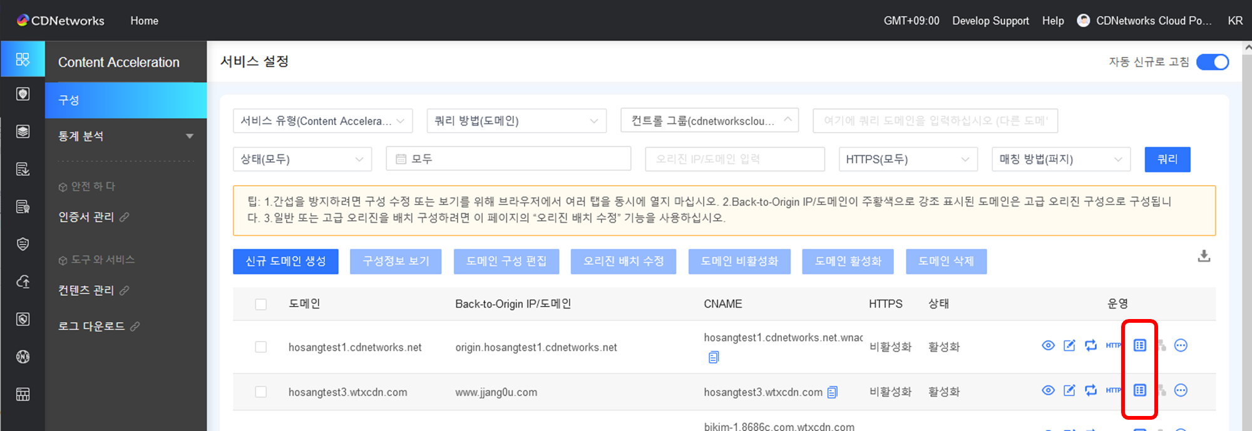Click the CDNetworks logo
This screenshot has height=431, width=1252.
click(61, 21)
